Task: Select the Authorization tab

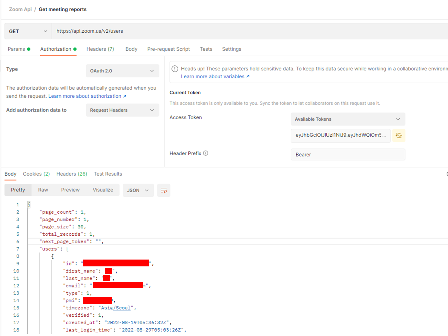Action: click(x=58, y=49)
